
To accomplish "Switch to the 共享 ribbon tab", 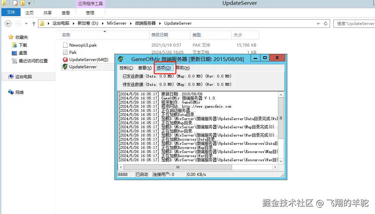I will tap(48, 13).
